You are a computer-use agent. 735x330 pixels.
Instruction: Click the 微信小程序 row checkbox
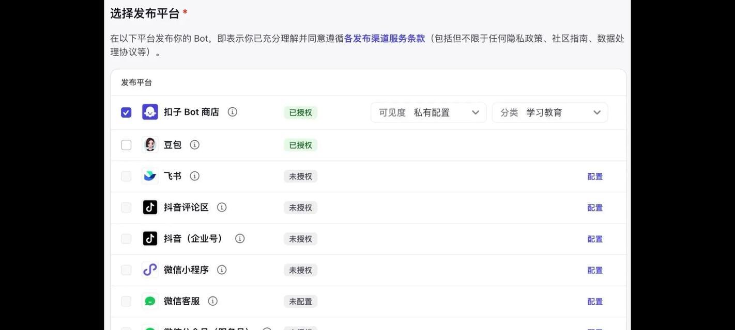pos(126,270)
